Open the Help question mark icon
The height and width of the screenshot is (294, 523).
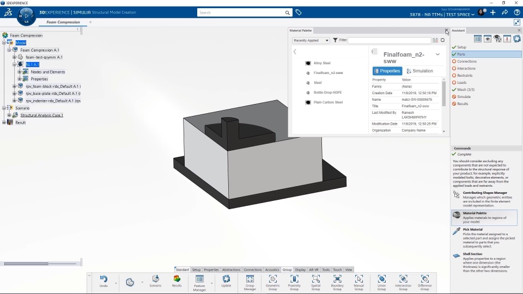click(516, 13)
